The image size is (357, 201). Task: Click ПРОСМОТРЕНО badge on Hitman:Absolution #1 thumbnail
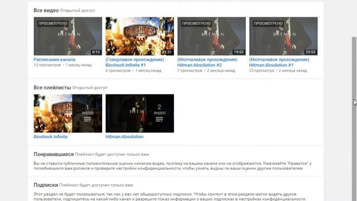pos(268,23)
